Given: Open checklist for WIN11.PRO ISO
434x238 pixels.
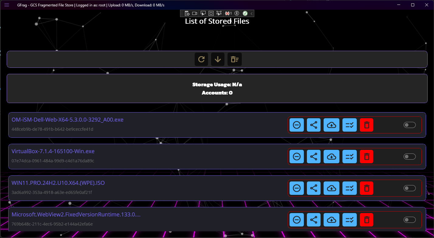Looking at the screenshot, I should click(349, 188).
